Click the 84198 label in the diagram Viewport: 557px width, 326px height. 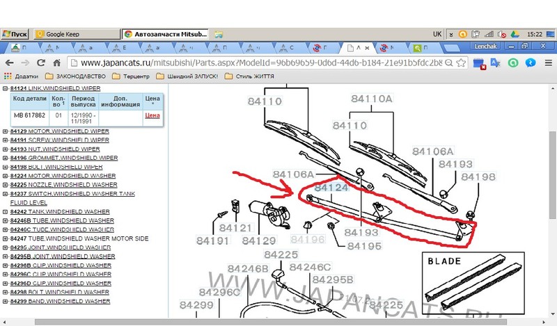[x=478, y=177]
